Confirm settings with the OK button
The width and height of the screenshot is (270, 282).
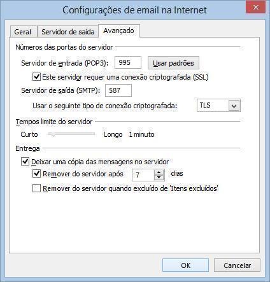(x=185, y=265)
